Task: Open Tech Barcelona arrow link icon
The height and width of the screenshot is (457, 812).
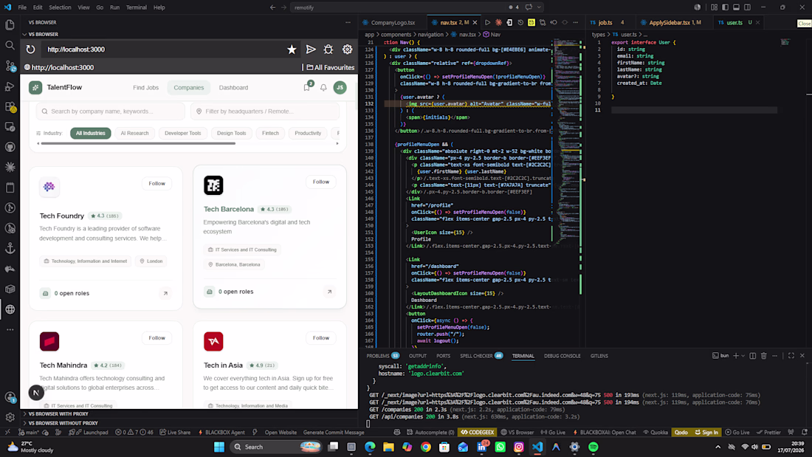Action: coord(329,292)
